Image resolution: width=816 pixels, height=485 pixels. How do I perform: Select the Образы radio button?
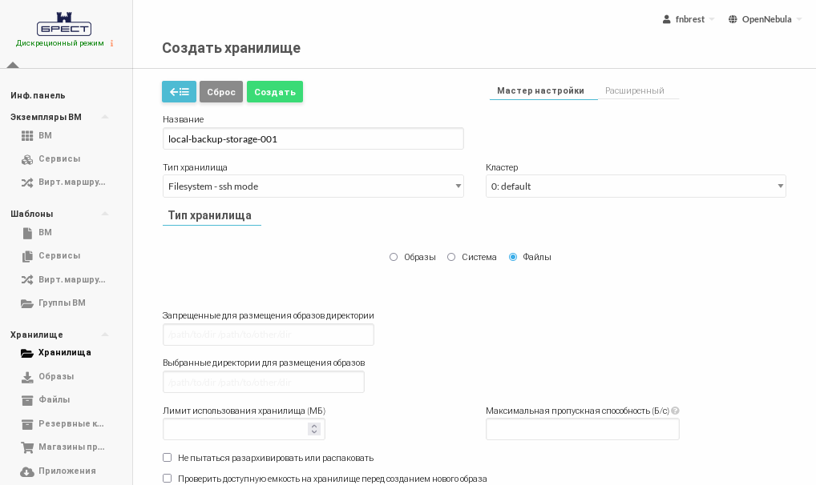tap(394, 257)
